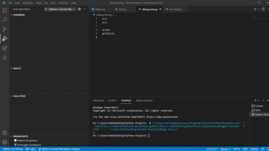Maximize the terminal panel size
Image resolution: width=269 pixels, height=151 pixels.
click(263, 100)
